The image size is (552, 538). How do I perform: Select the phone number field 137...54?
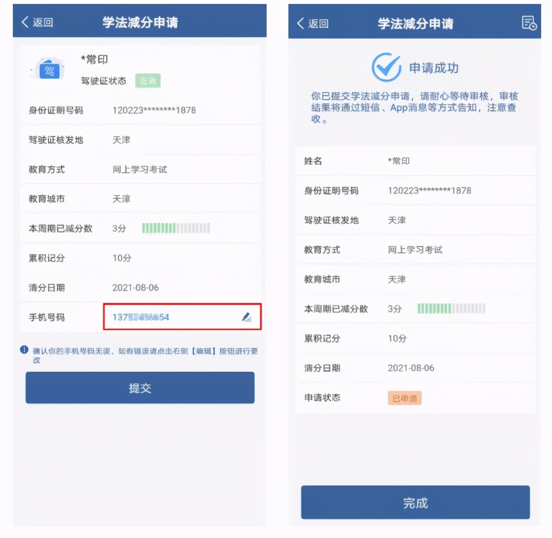tap(182, 317)
